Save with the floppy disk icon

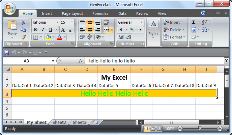tap(7, 53)
